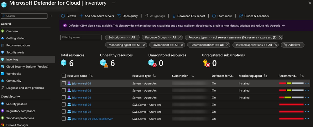Remove the Resource Groups filter with its X
The image size is (313, 127).
click(x=180, y=37)
